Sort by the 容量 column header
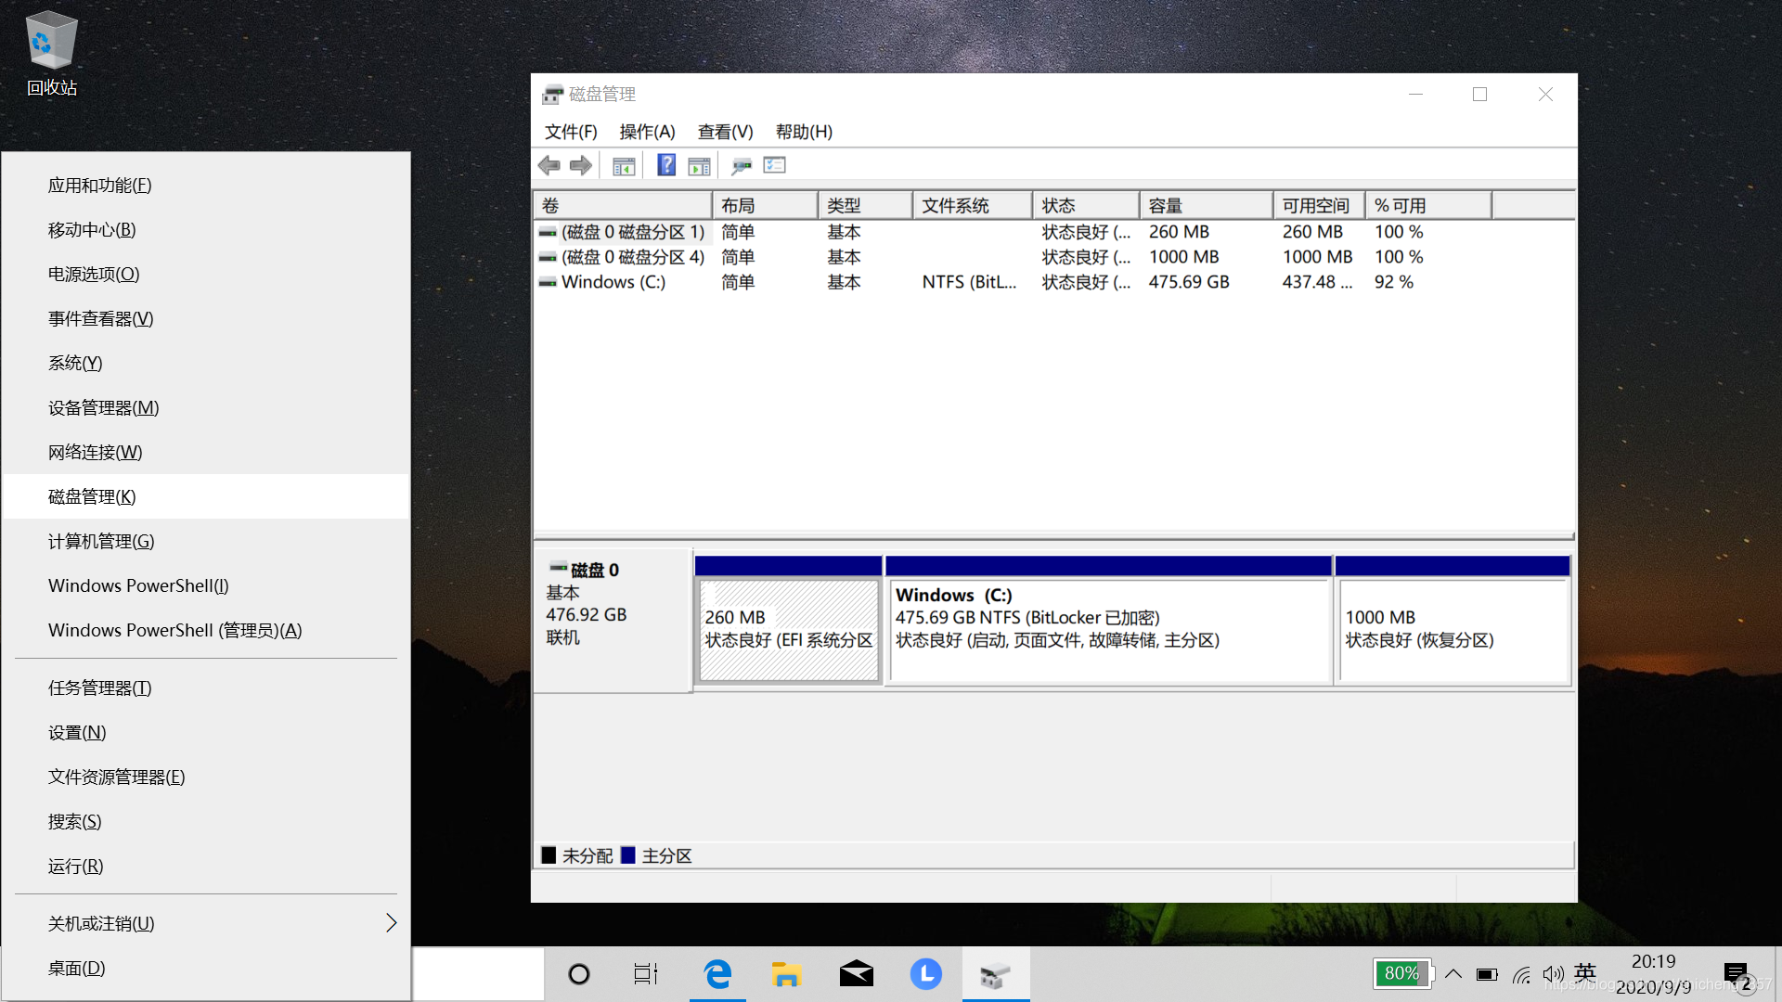1782x1002 pixels. coord(1204,205)
